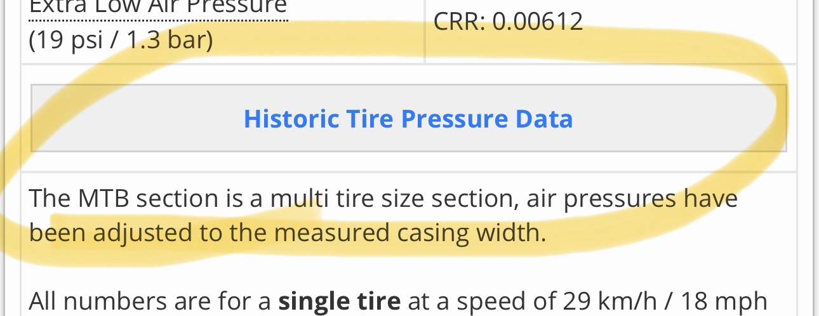Click the 19 psi / 1.3 bar text
The height and width of the screenshot is (316, 819).
(x=121, y=40)
